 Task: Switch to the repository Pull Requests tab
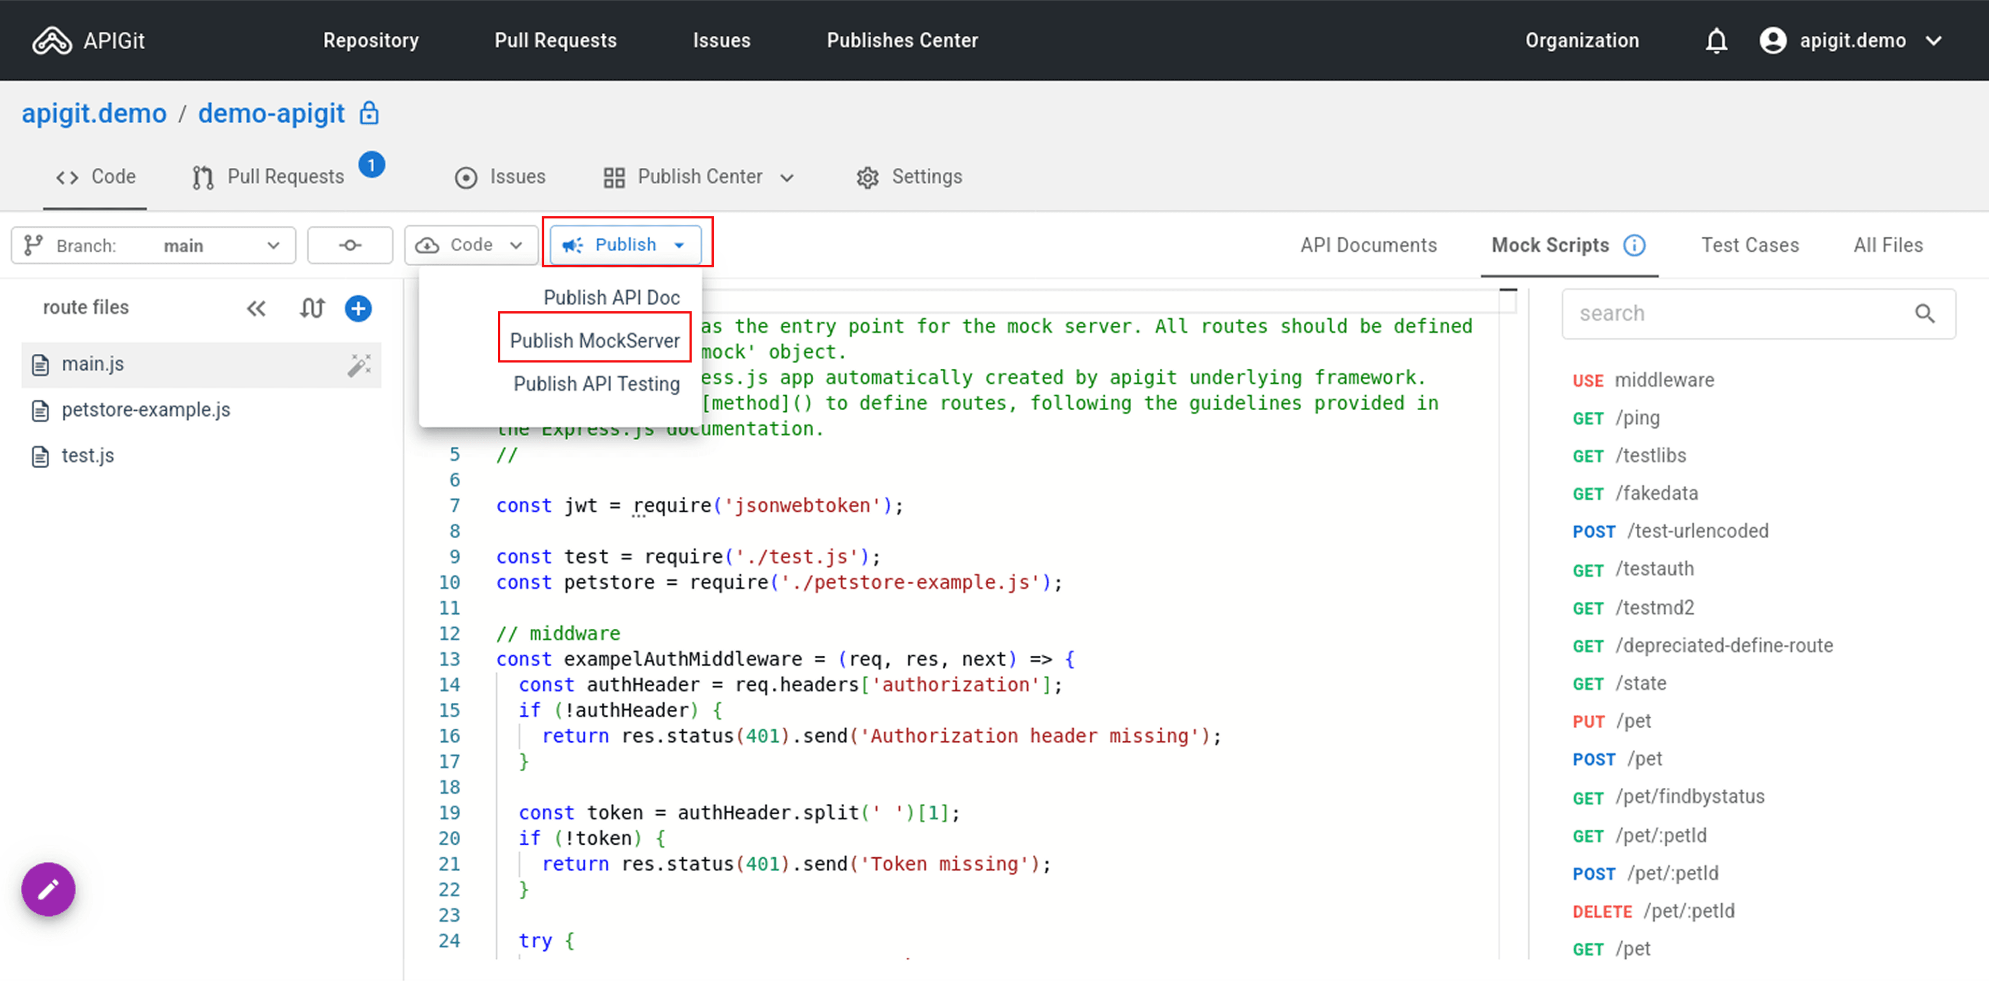point(268,177)
